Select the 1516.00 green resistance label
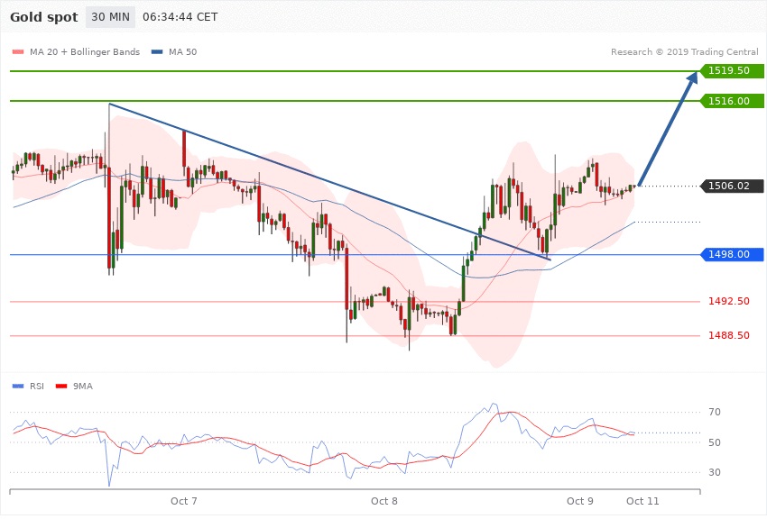 [729, 101]
